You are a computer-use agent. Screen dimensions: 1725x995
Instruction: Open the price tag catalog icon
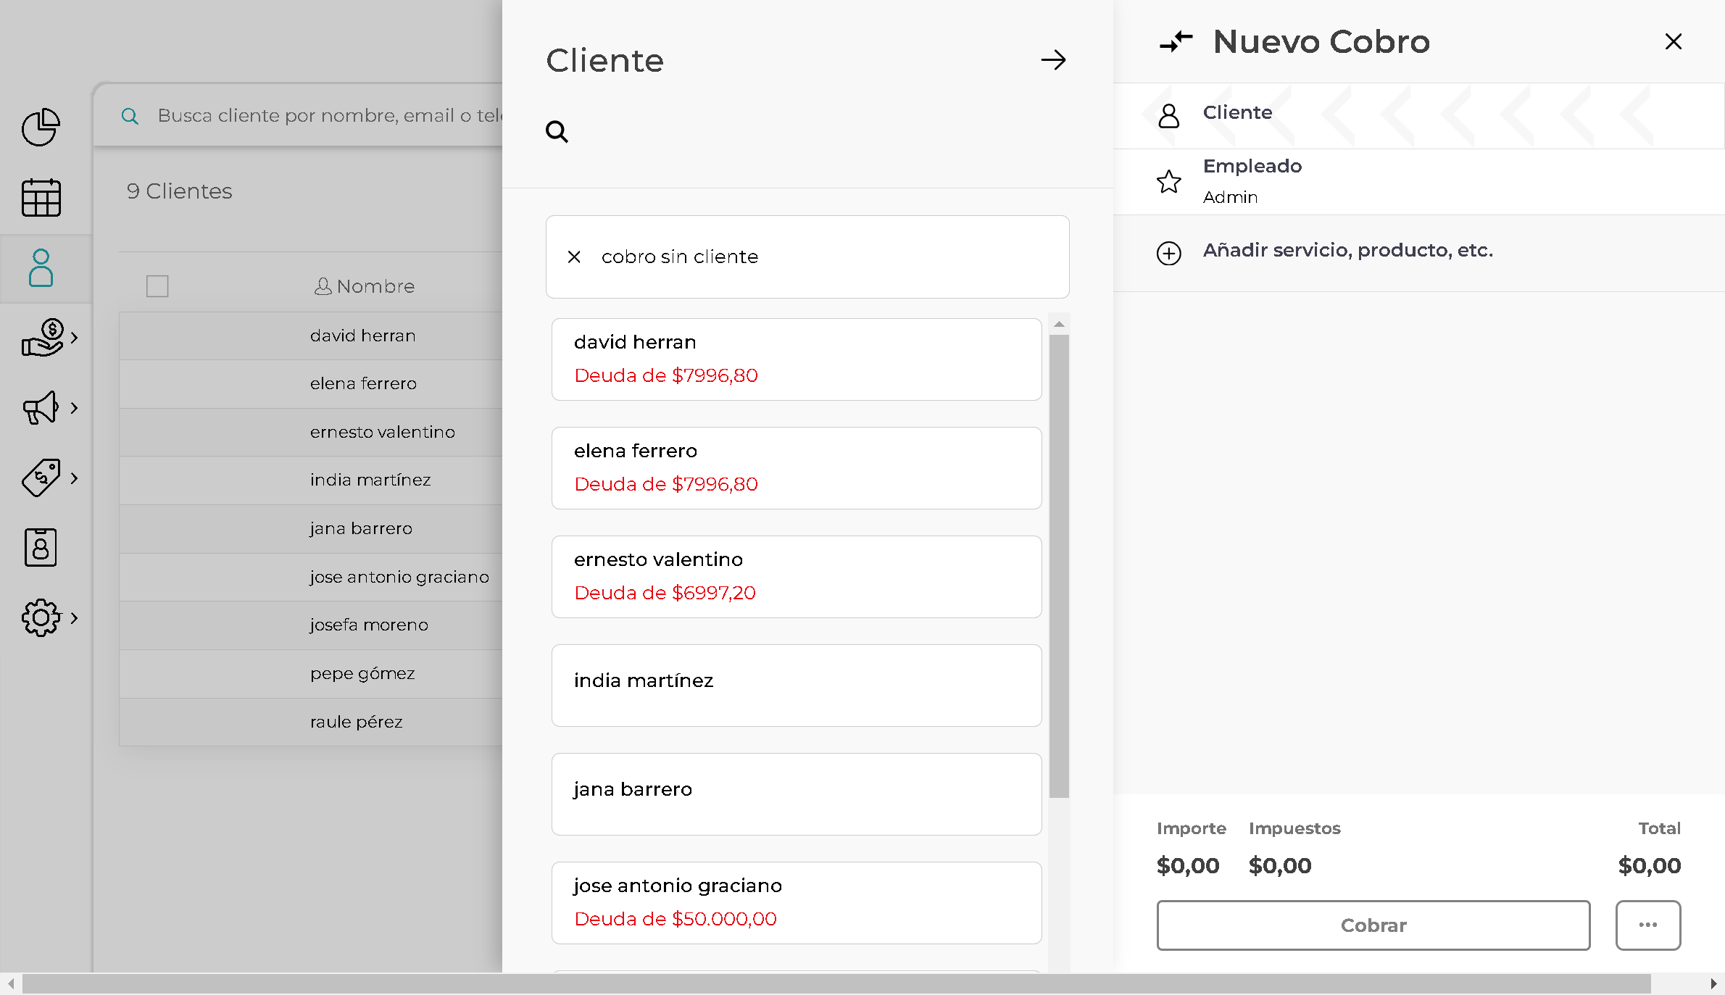[x=41, y=478]
